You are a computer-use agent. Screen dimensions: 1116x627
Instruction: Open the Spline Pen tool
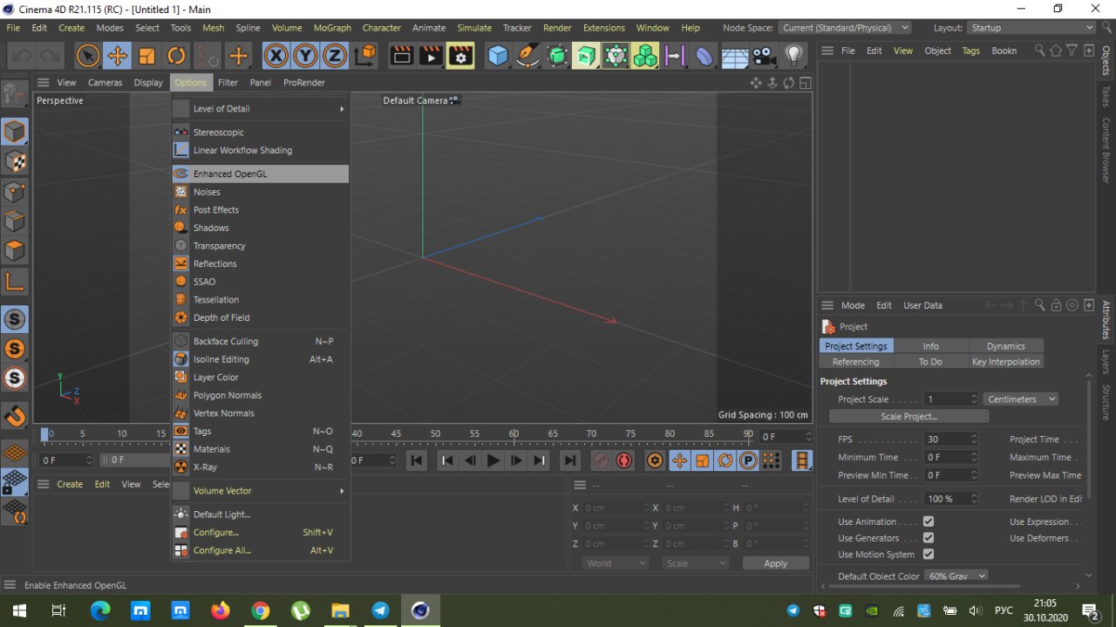(x=527, y=57)
